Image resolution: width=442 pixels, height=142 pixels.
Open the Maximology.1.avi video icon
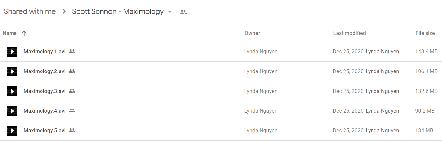(12, 52)
